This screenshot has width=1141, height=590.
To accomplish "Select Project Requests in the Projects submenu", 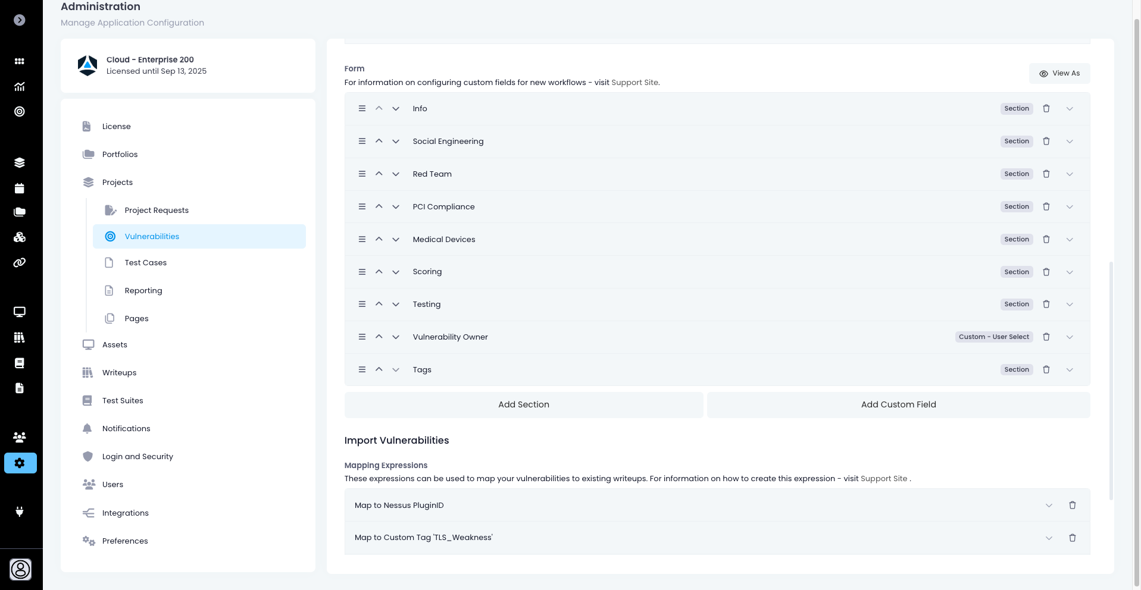I will pyautogui.click(x=157, y=211).
